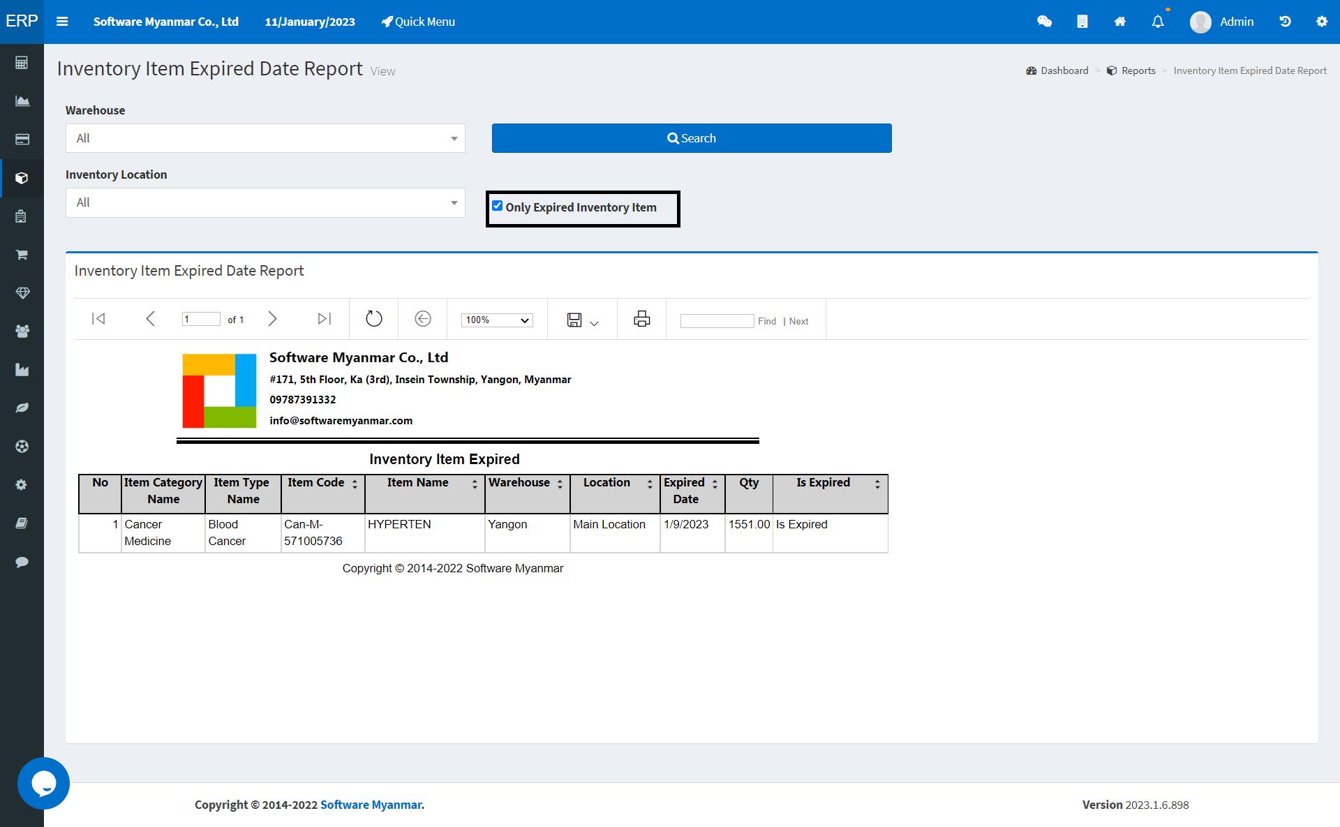The height and width of the screenshot is (827, 1340).
Task: Go to next report page
Action: tap(273, 319)
